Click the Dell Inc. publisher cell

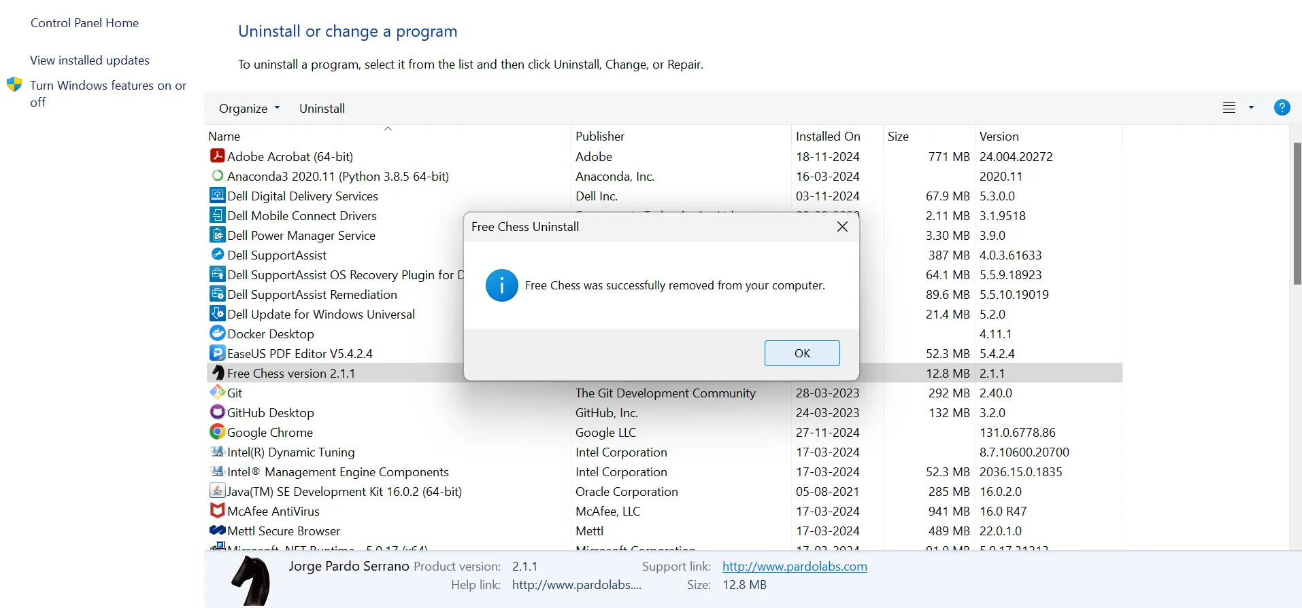pos(597,196)
